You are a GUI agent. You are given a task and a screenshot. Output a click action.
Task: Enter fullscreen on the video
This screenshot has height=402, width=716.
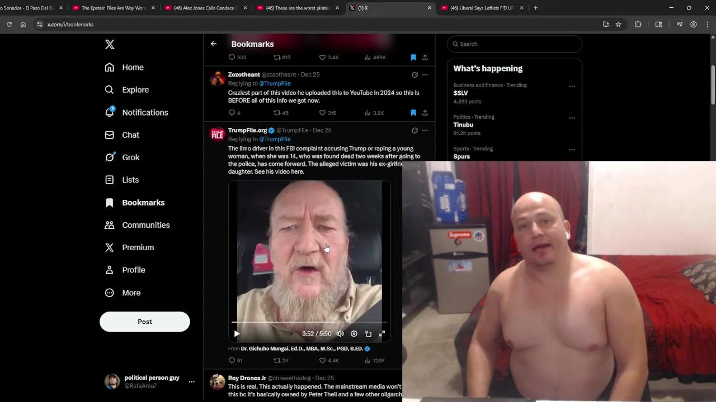pyautogui.click(x=382, y=334)
